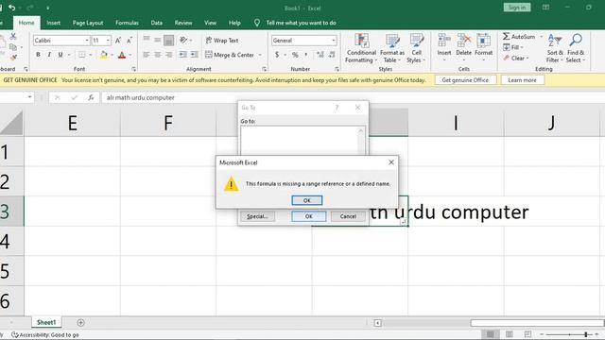Adjust the zoom slider in status bar
The width and height of the screenshot is (605, 340).
[586, 334]
